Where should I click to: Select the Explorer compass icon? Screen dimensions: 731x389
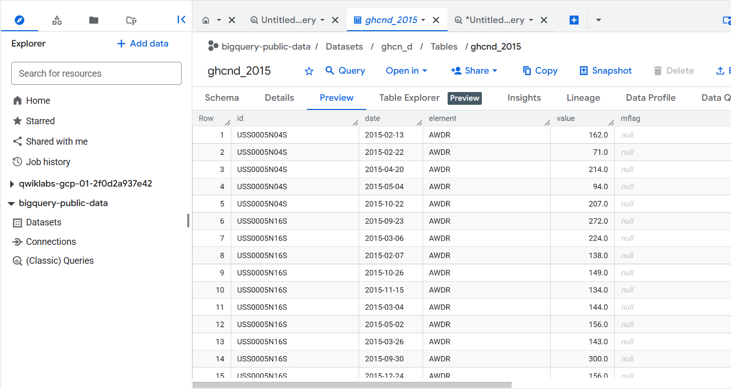pyautogui.click(x=19, y=20)
